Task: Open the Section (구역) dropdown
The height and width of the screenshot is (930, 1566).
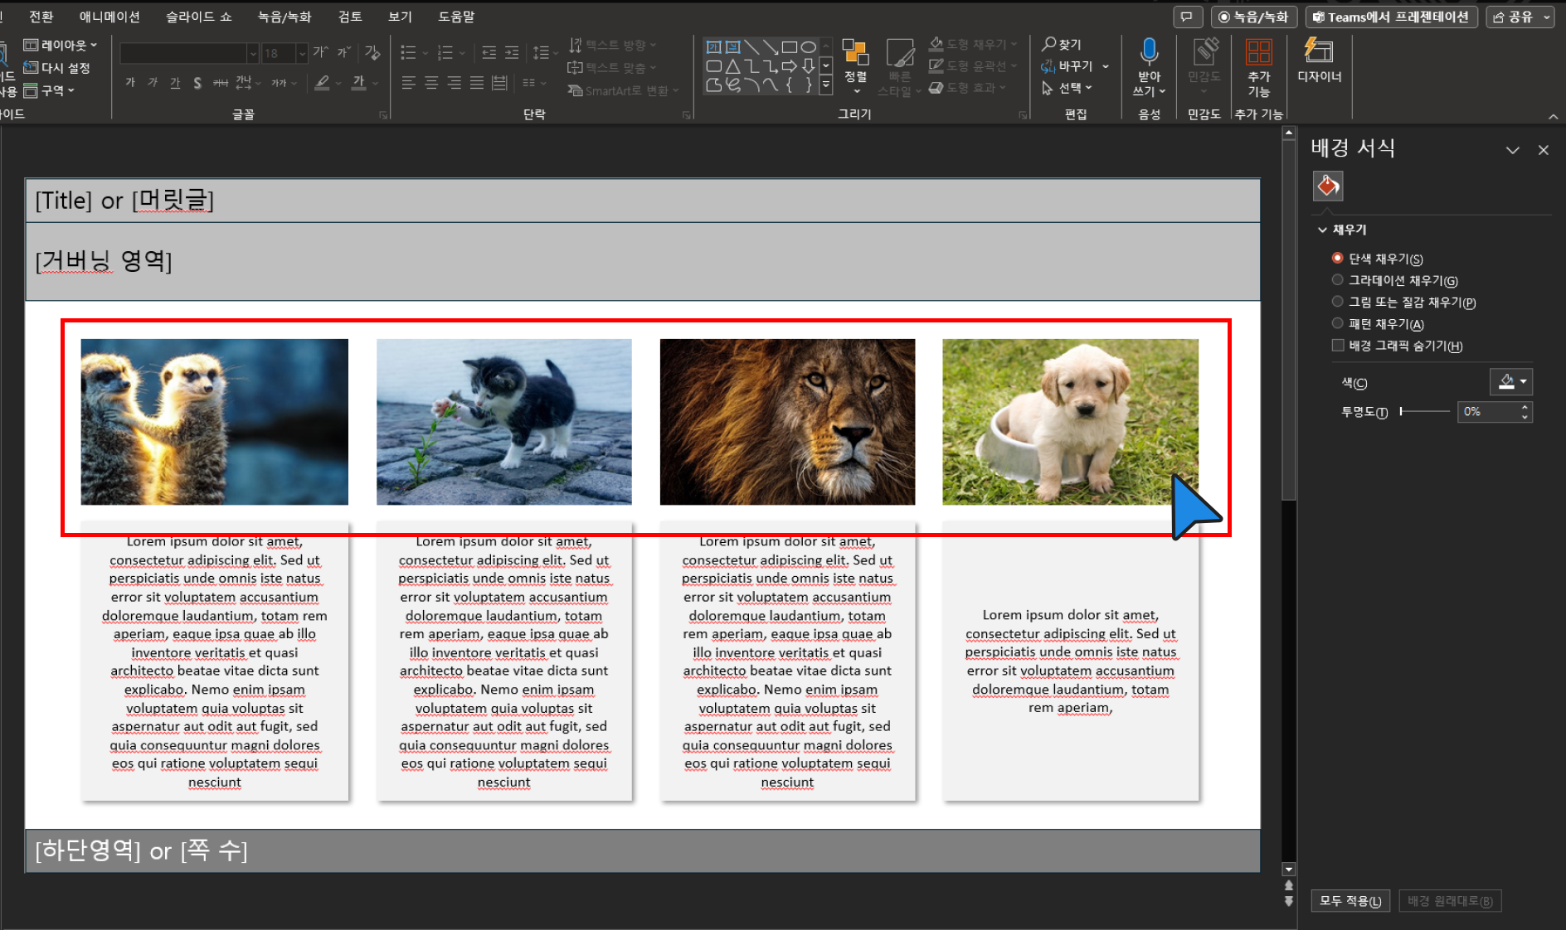Action: pos(50,90)
